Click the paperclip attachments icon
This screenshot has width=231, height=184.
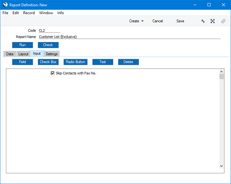[223, 21]
